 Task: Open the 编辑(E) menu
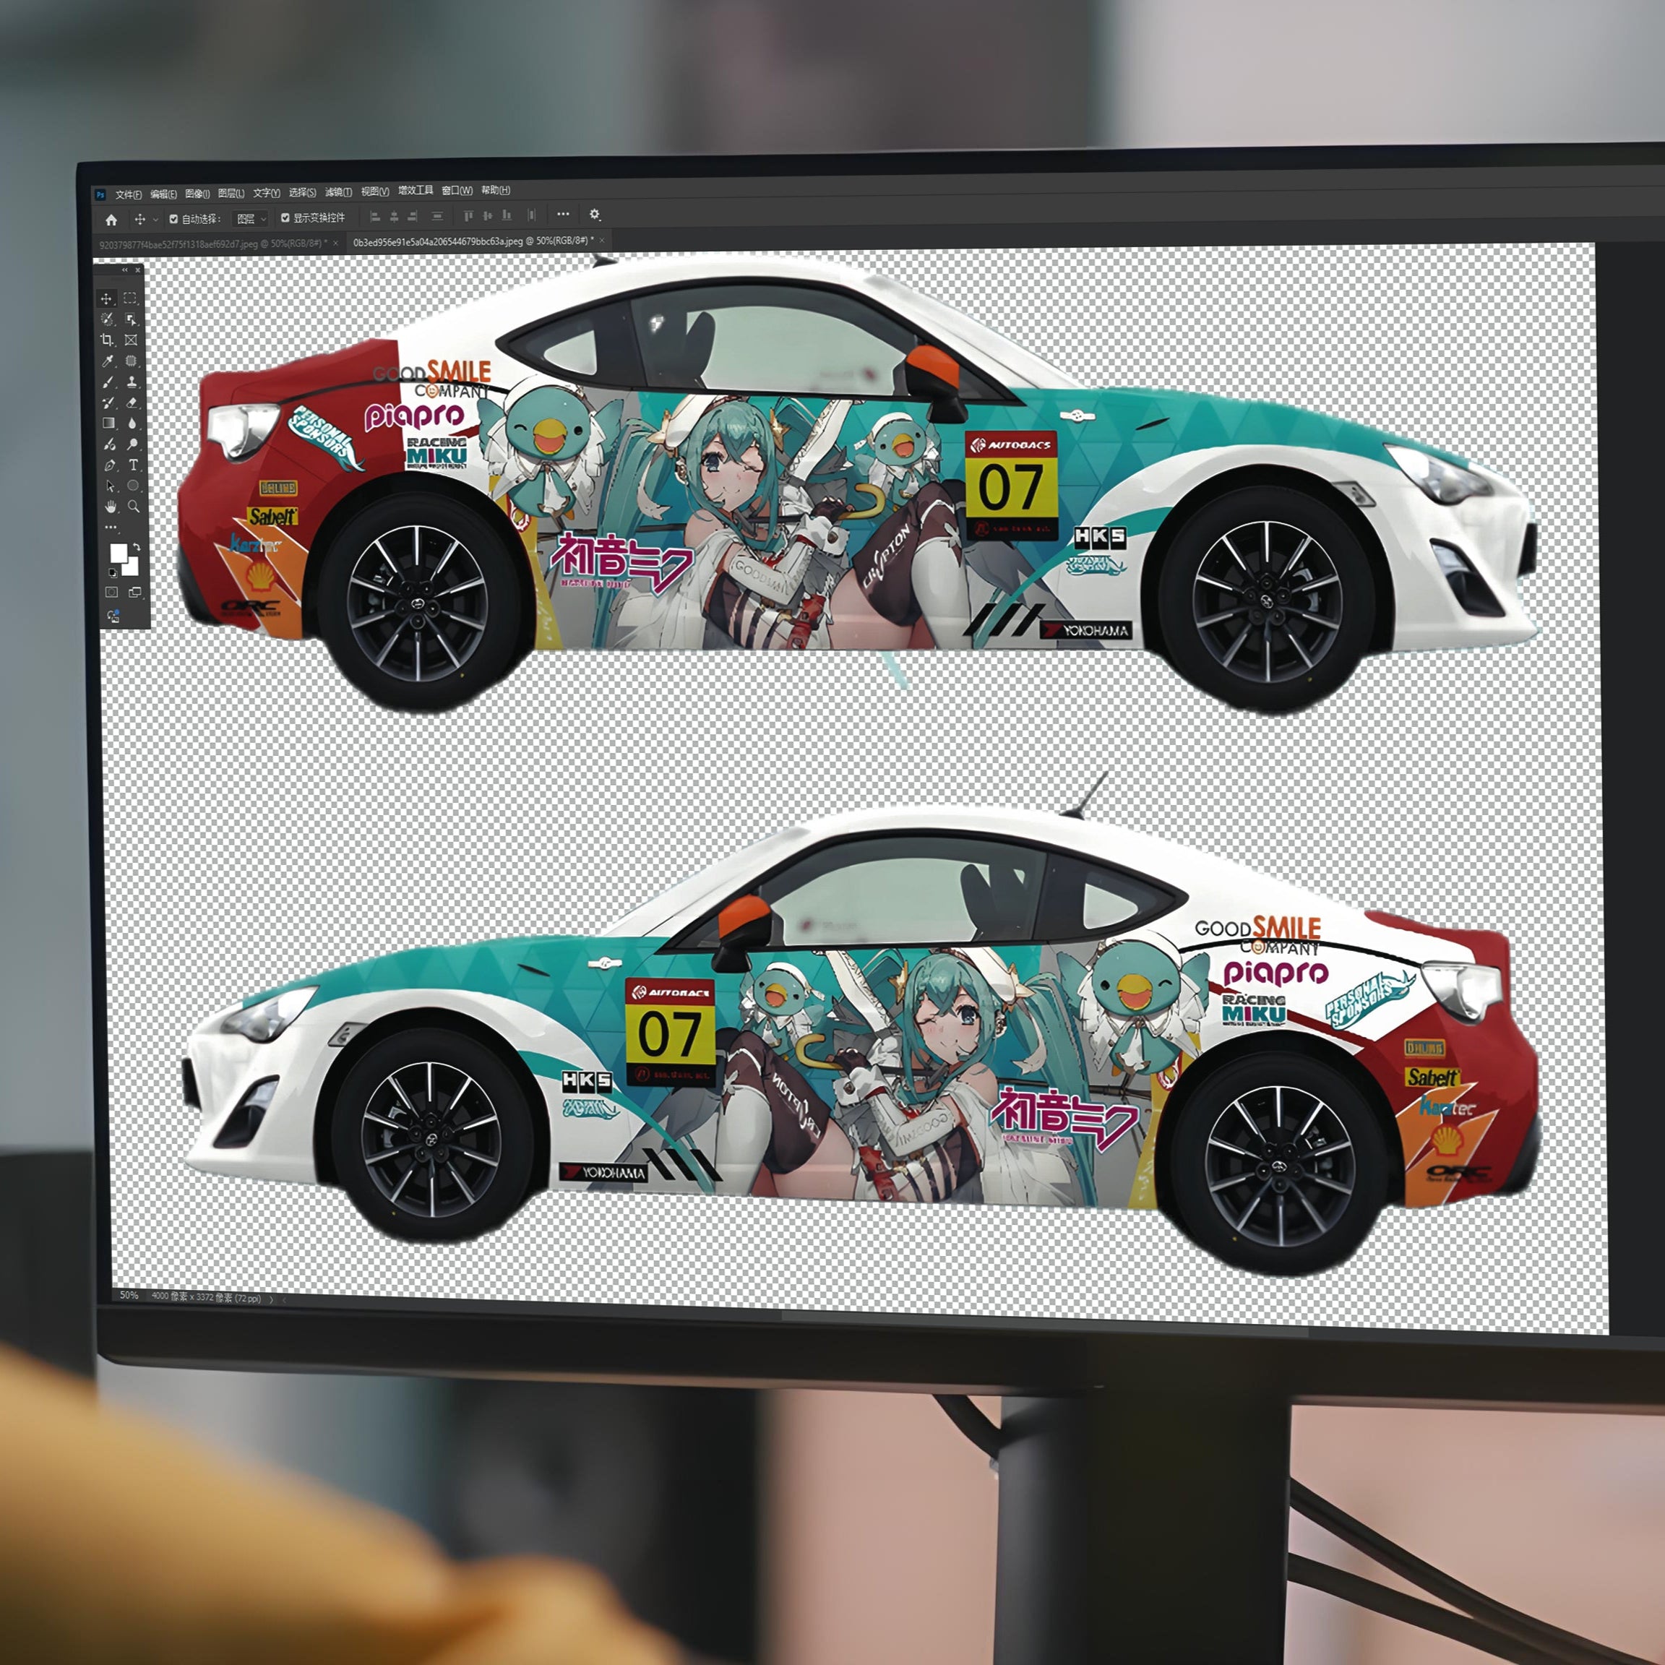tap(164, 195)
